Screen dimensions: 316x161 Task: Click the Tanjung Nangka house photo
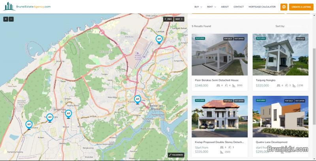(x=280, y=55)
